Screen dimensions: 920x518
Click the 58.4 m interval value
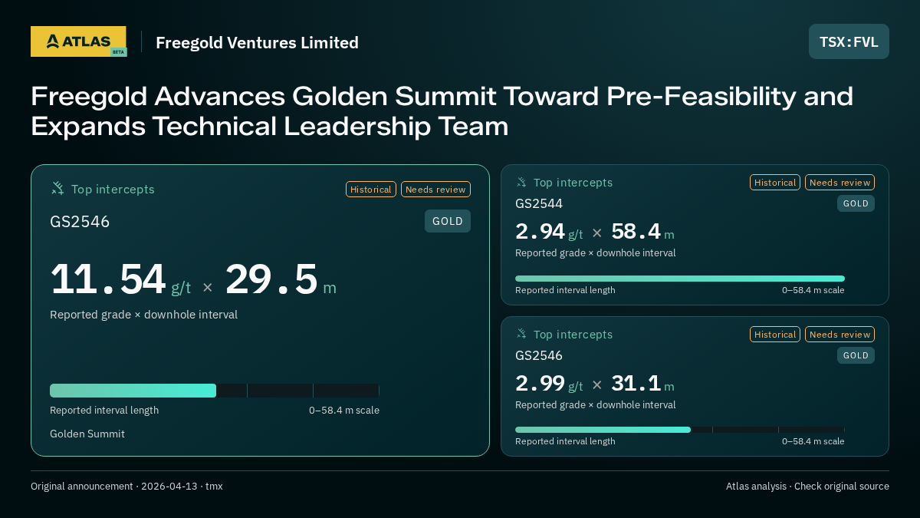642,232
